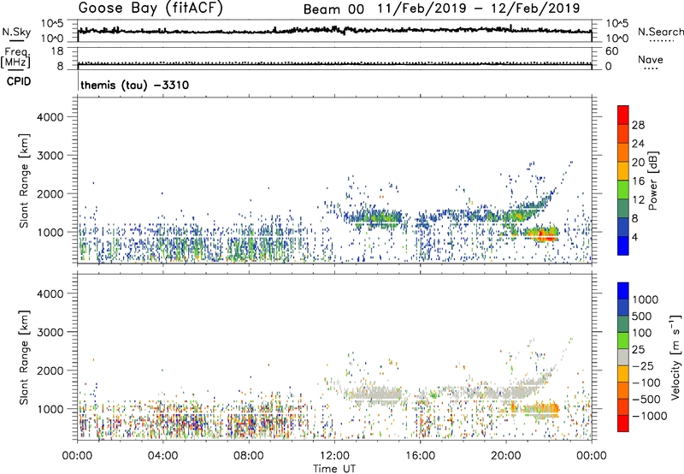This screenshot has height=474, width=684.
Task: Click the '04:00' time tick label
Action: 162,456
